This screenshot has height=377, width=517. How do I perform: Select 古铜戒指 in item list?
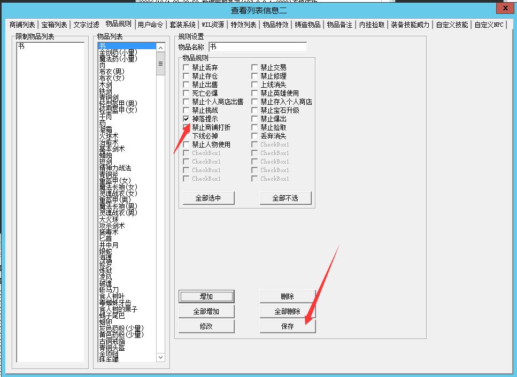(127, 341)
